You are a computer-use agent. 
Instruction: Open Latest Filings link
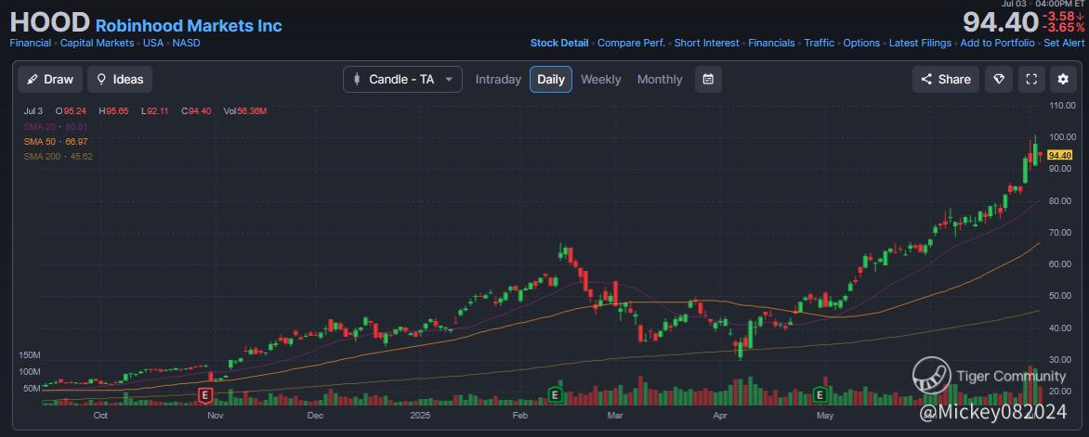point(920,43)
